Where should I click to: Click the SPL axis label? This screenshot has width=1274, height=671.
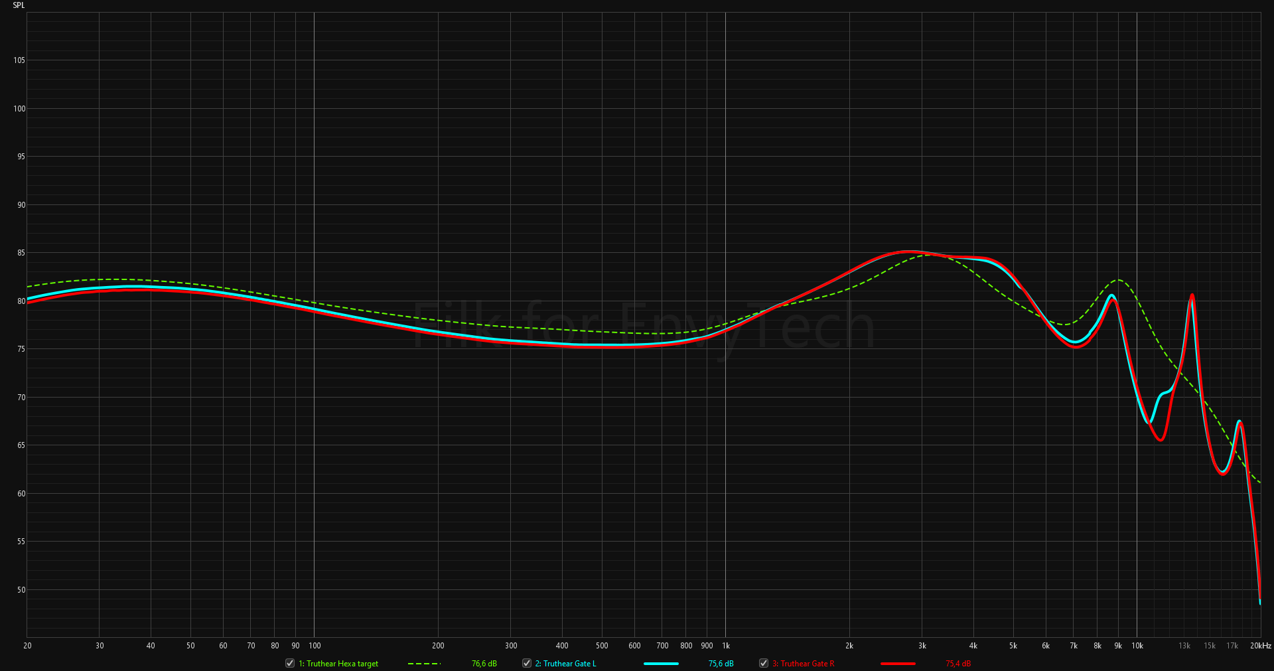tap(19, 5)
